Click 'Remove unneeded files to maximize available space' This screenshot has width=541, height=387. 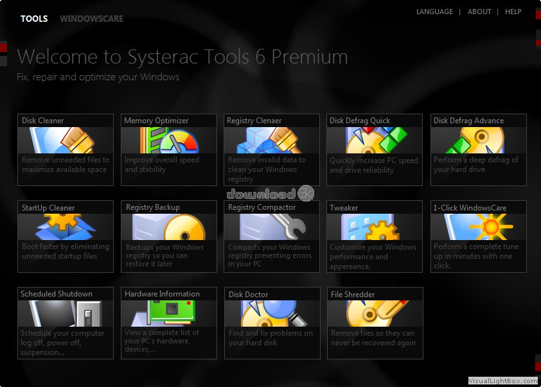[x=66, y=165]
